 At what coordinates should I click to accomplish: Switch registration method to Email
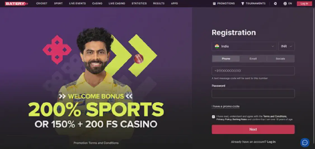tap(253, 59)
